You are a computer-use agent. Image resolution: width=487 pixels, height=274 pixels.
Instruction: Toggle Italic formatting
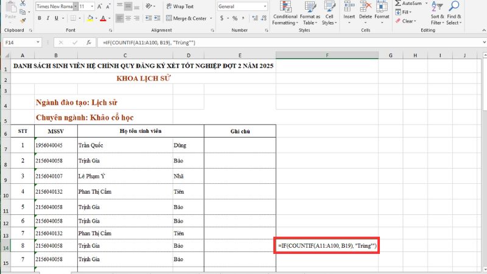tap(48, 18)
